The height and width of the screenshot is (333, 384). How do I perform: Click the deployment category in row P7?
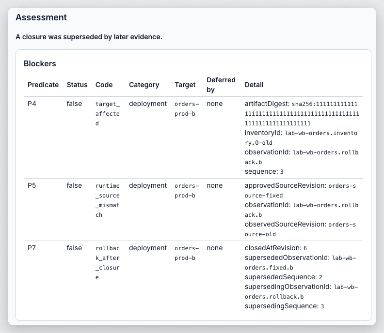pos(148,248)
